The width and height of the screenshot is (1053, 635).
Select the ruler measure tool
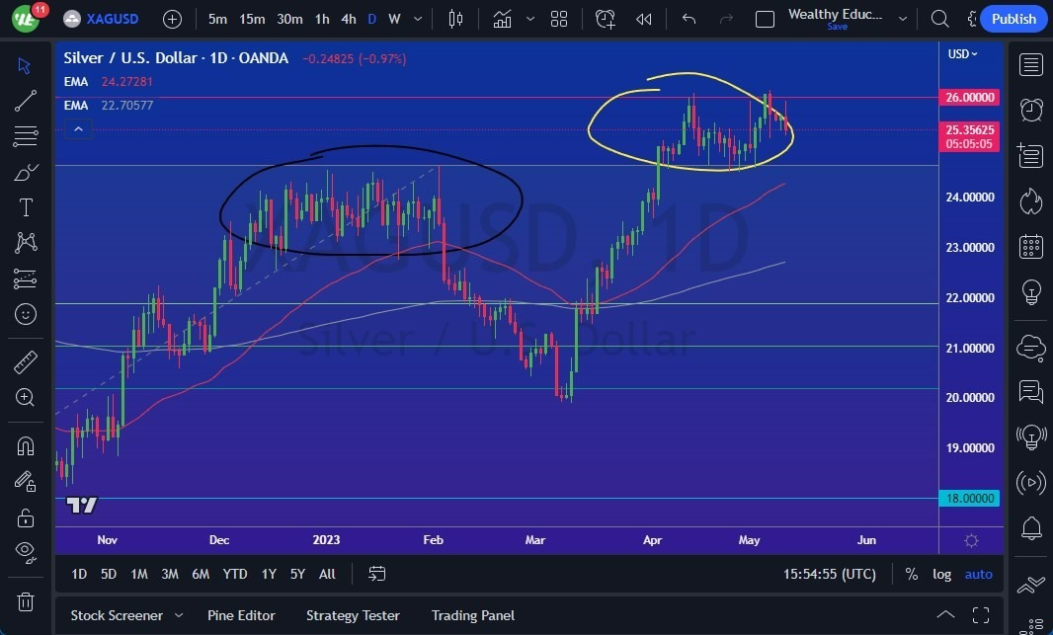click(25, 362)
